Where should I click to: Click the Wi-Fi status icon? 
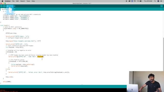coord(135,1)
